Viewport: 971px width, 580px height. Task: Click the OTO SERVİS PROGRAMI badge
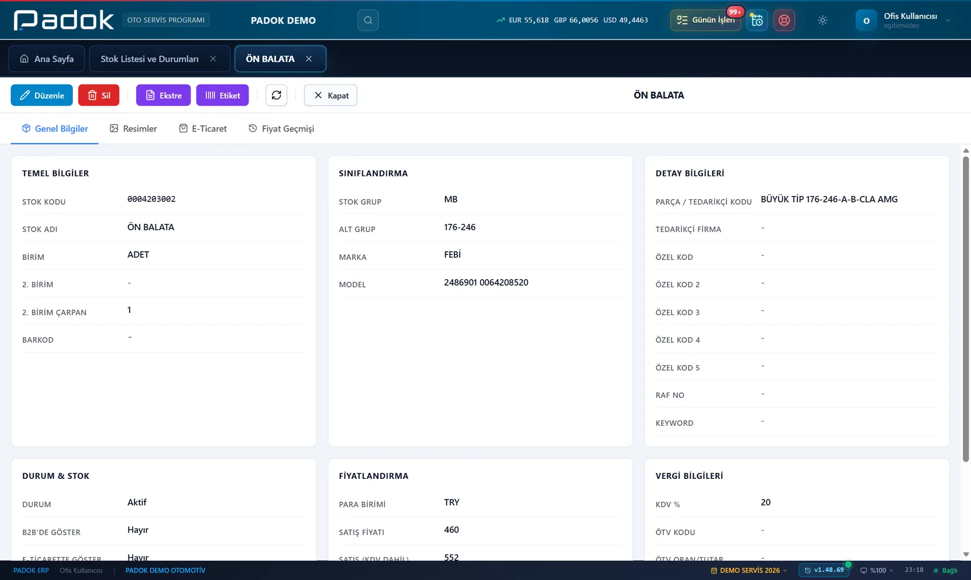(x=166, y=20)
